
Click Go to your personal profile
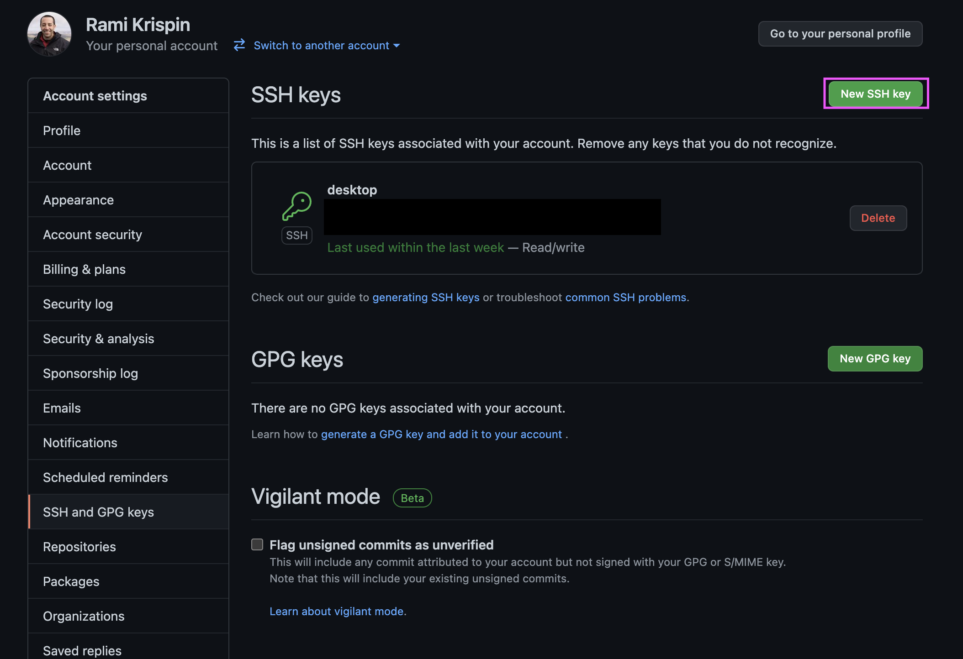pos(840,33)
